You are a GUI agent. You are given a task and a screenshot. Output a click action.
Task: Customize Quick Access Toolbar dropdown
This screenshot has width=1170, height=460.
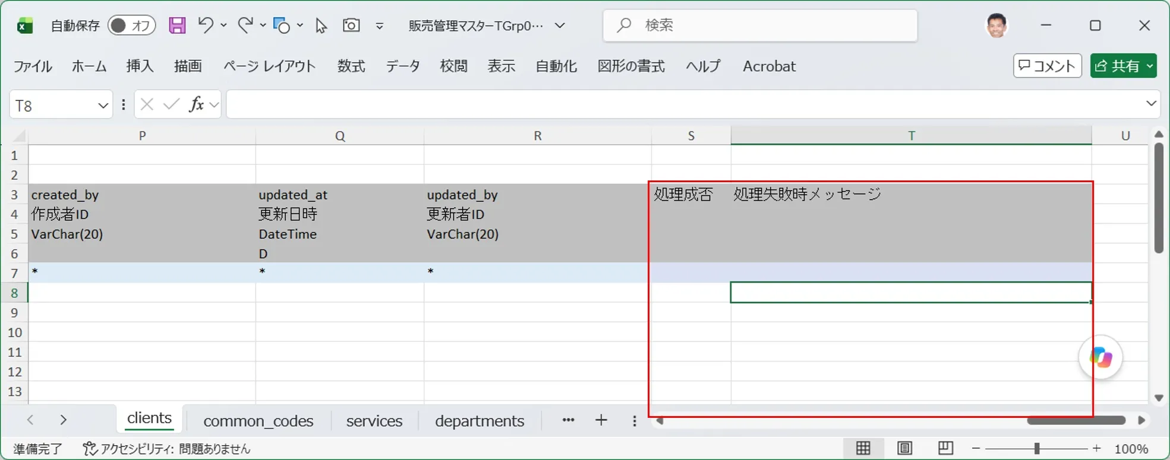(x=380, y=26)
